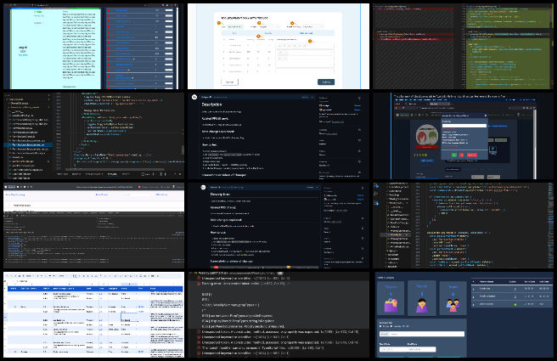
Task: Click the start date field in the dashboard
Action: pyautogui.click(x=391, y=349)
